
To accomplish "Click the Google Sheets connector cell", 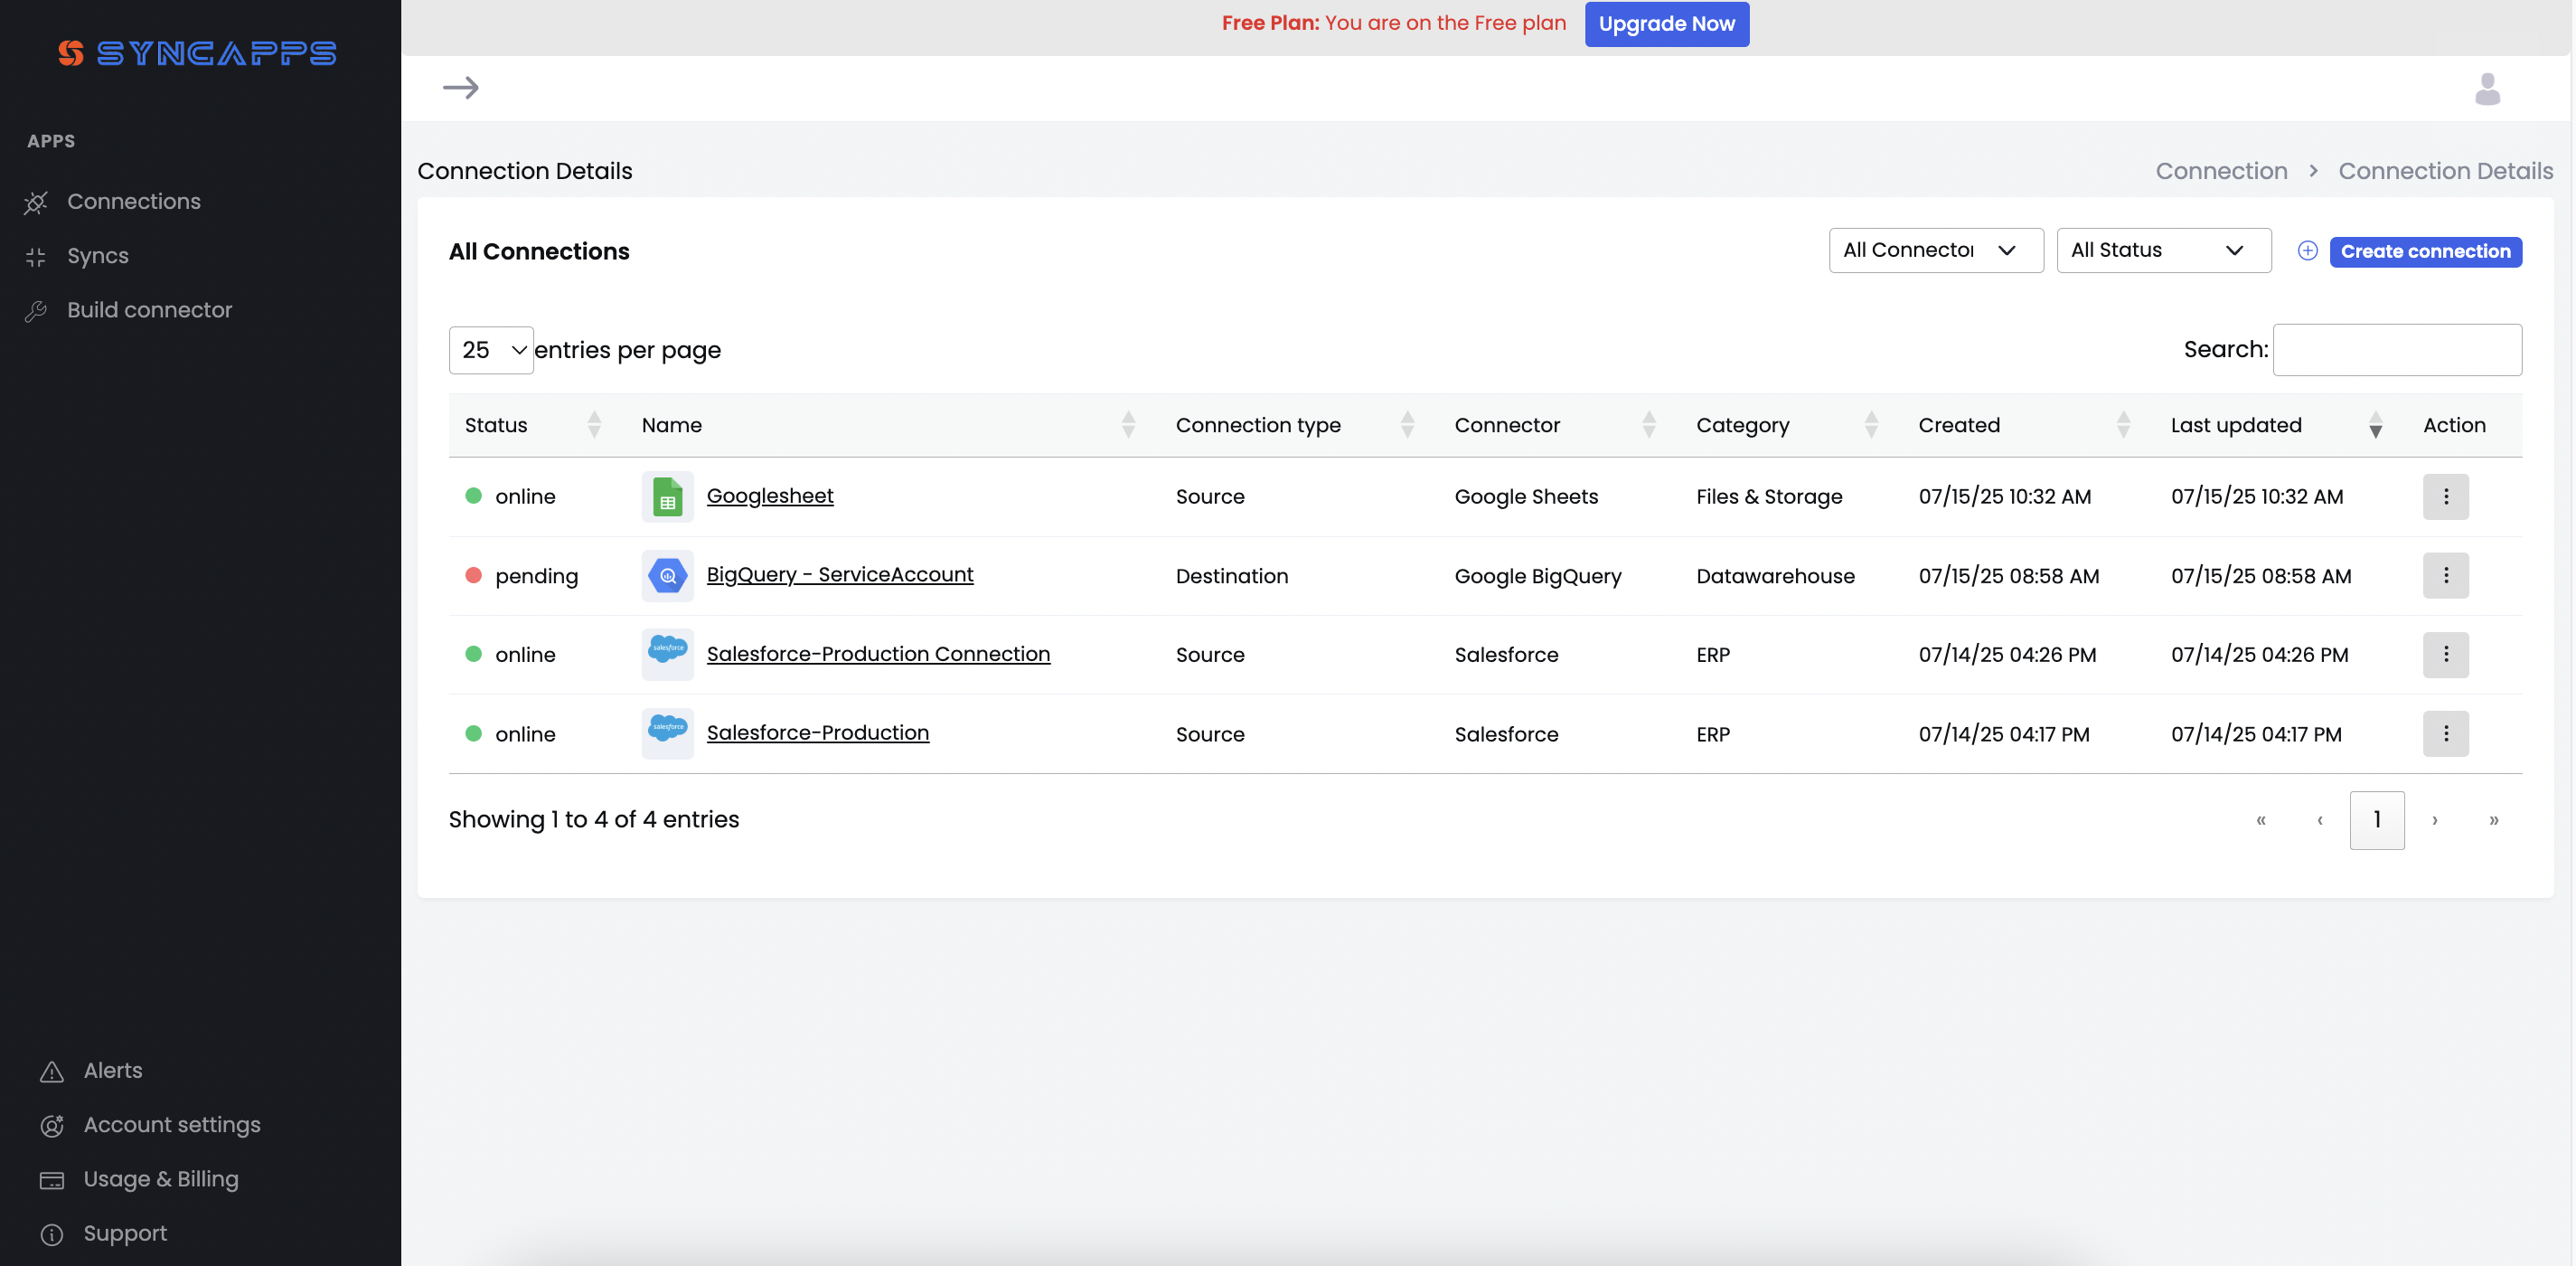I will pos(1526,497).
